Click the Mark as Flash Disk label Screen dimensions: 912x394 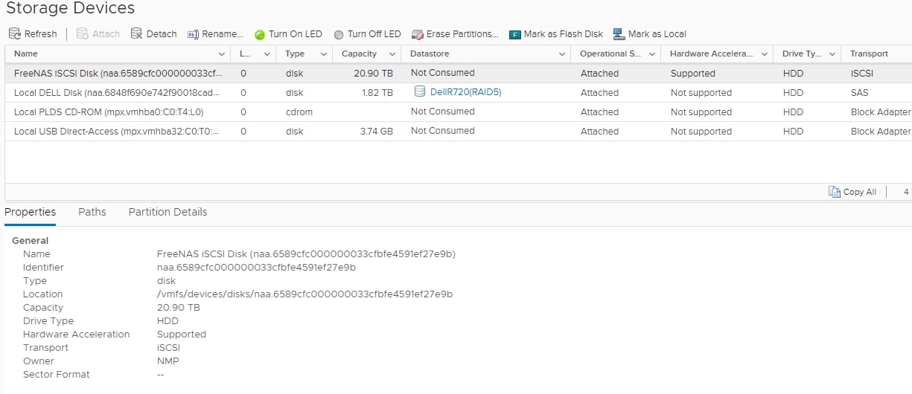[564, 34]
